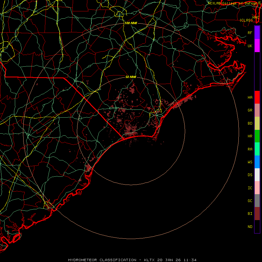Click the '20 JAN 26' date text
This screenshot has width=262, height=262.
tap(169, 260)
